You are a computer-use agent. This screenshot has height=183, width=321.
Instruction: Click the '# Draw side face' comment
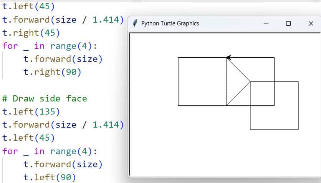pyautogui.click(x=45, y=98)
